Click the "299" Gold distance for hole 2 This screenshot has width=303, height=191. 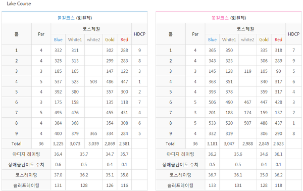click(110, 61)
